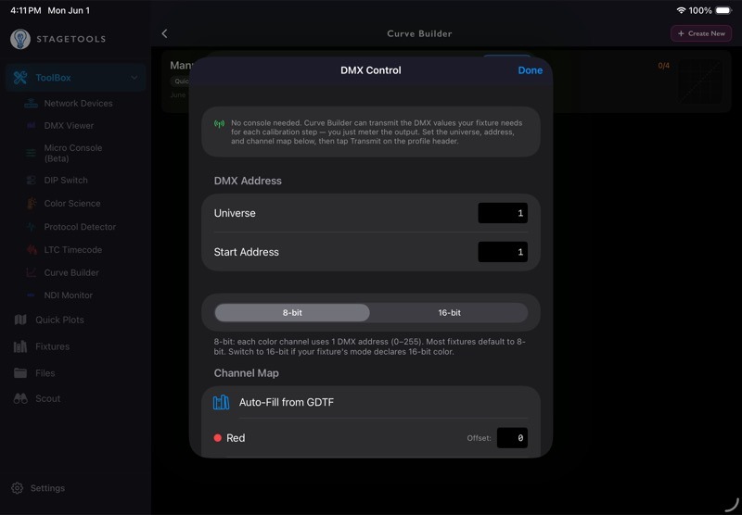The image size is (742, 515).
Task: Click the Files folder icon
Action: 20,373
